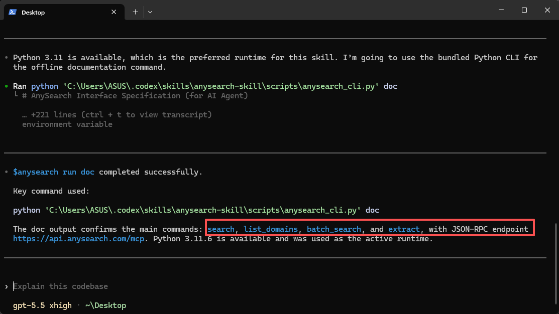559x314 pixels.
Task: Click the 'batch_search' command text
Action: coord(333,229)
